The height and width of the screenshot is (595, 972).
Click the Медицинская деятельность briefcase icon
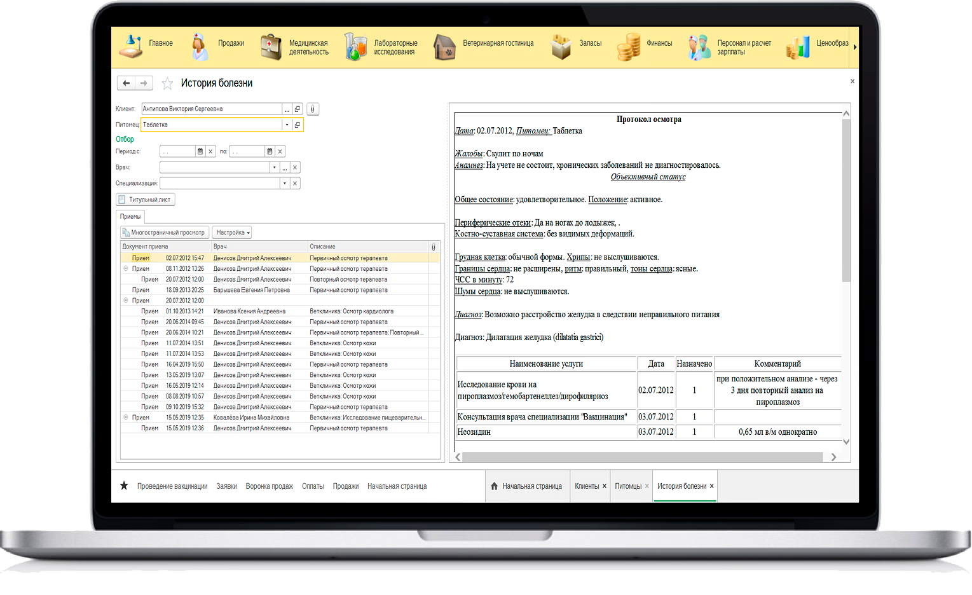271,47
